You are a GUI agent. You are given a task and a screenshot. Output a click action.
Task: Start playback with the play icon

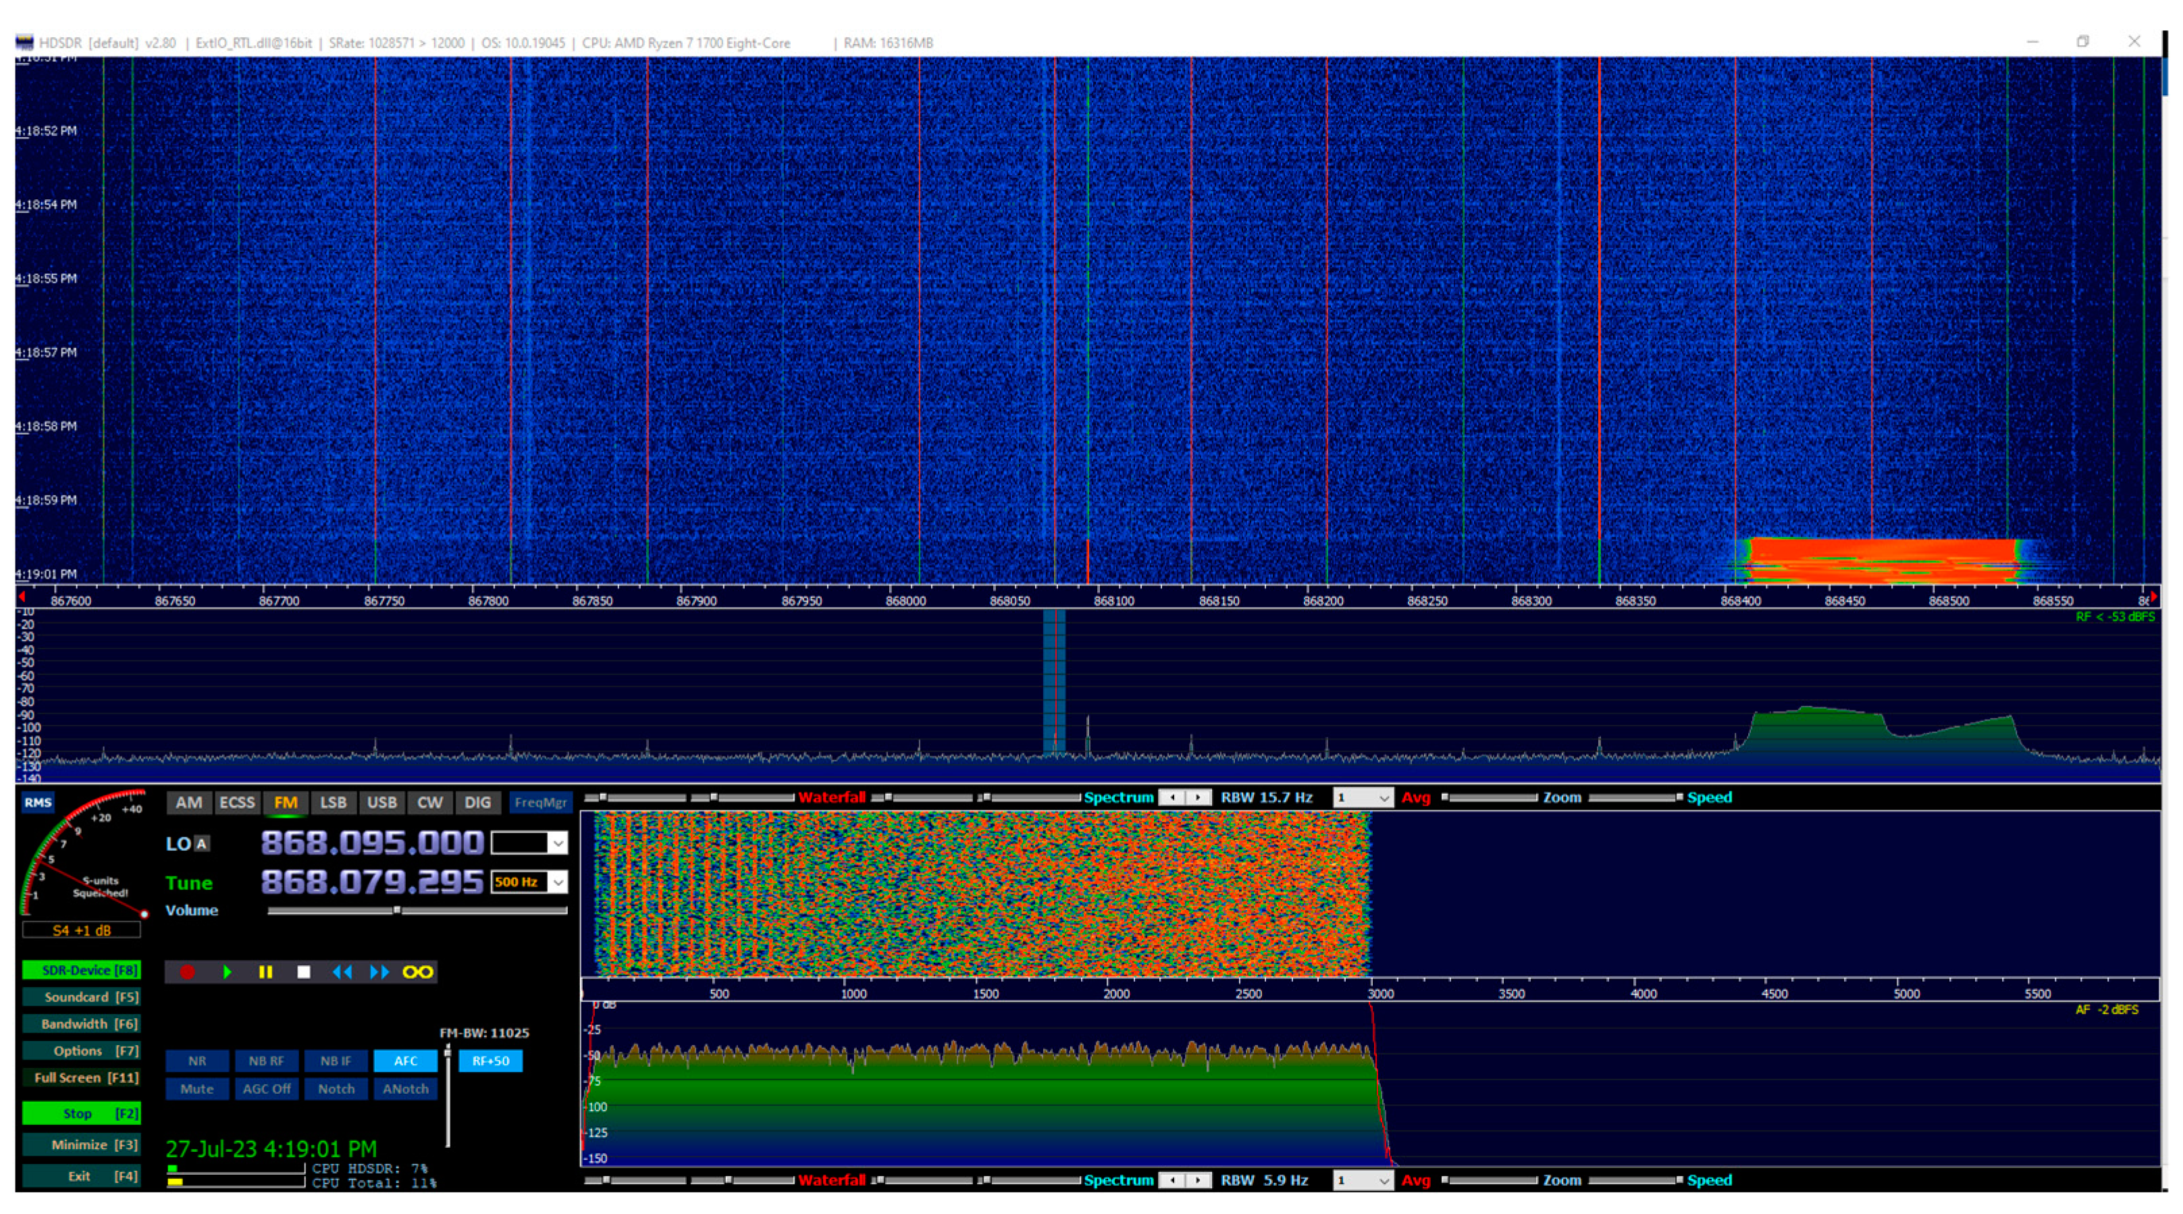(x=227, y=972)
